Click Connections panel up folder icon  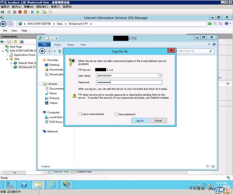coord(16,42)
